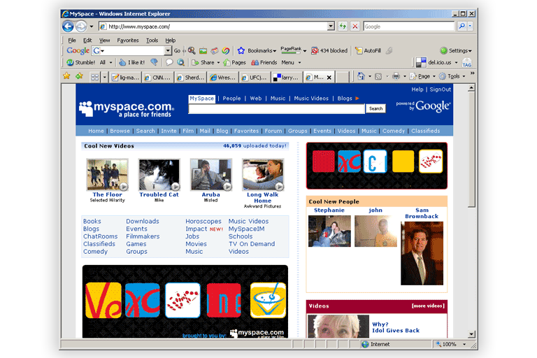The width and height of the screenshot is (537, 358).
Task: Open the Favorites menu
Action: (x=128, y=41)
